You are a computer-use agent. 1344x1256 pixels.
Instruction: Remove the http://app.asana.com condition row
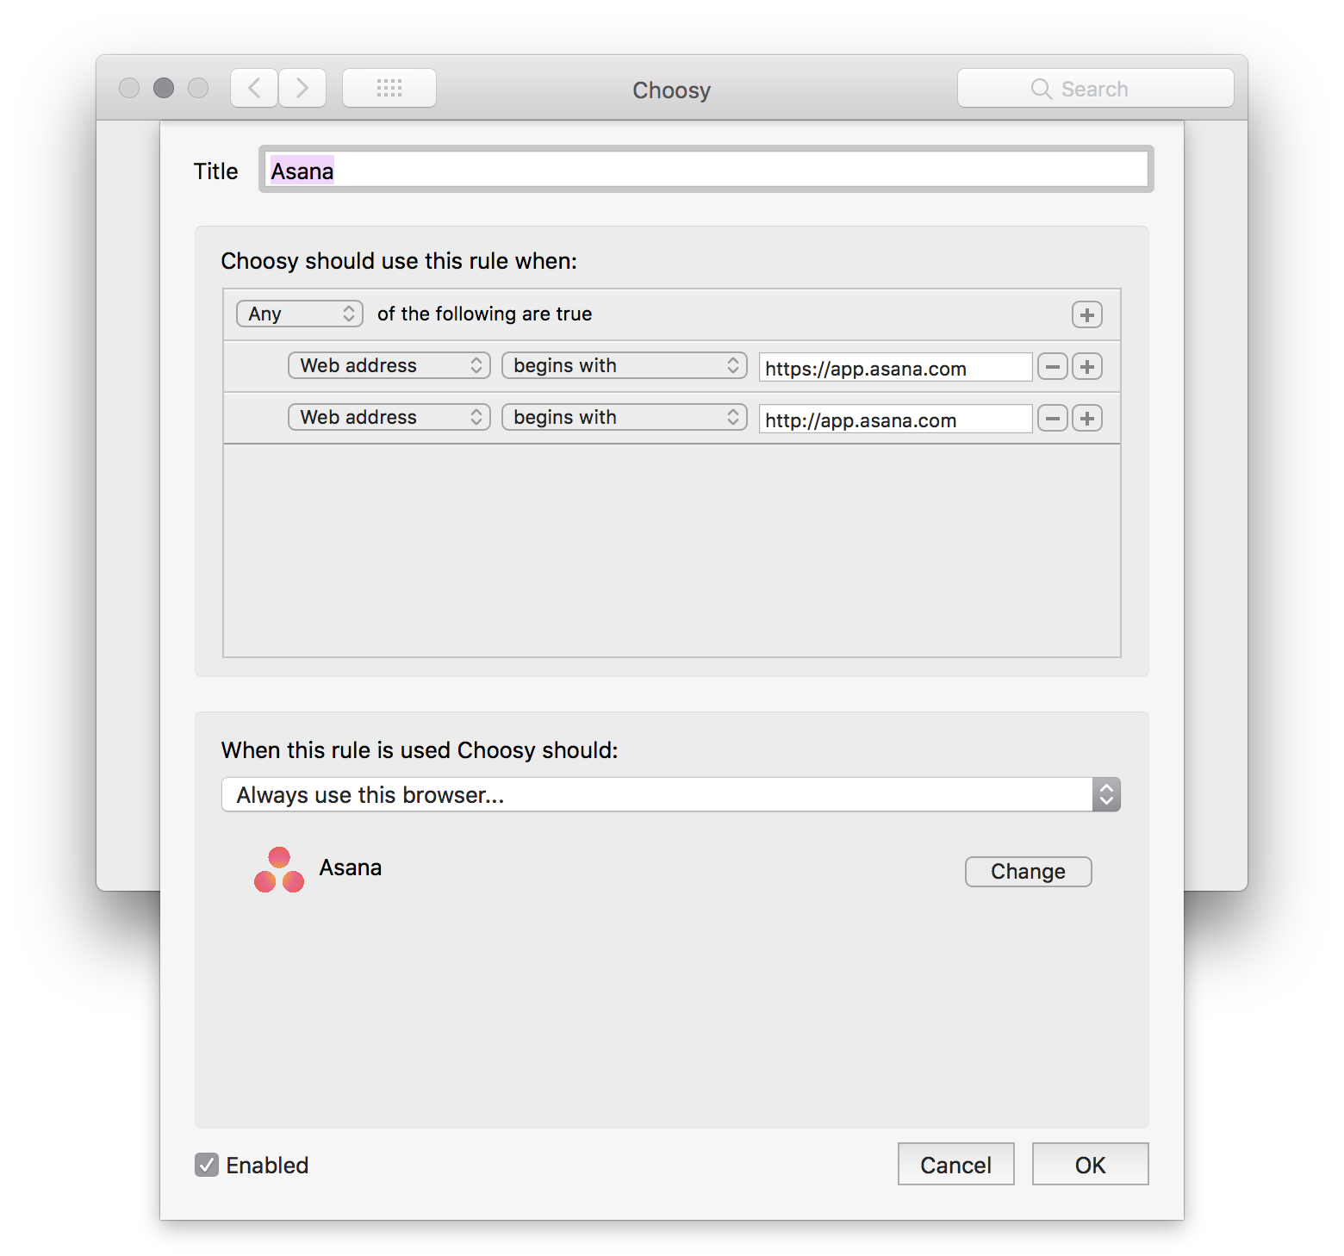(x=1053, y=419)
